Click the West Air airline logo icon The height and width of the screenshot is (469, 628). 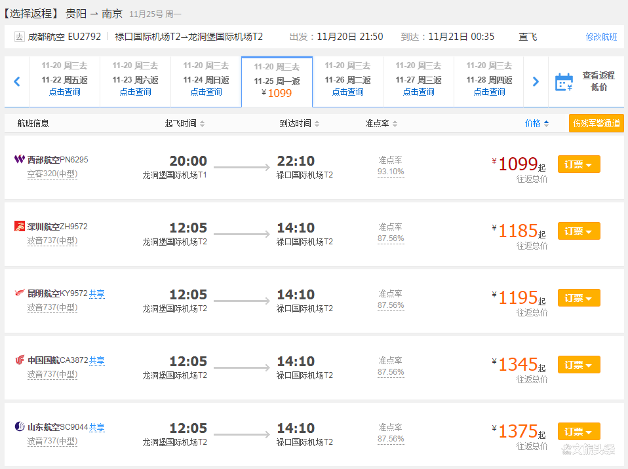[x=19, y=159]
